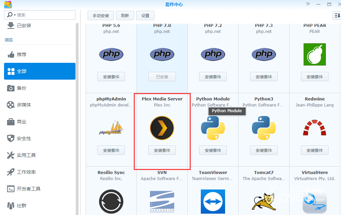
Task: Open the 社群 community category
Action: coord(40,206)
